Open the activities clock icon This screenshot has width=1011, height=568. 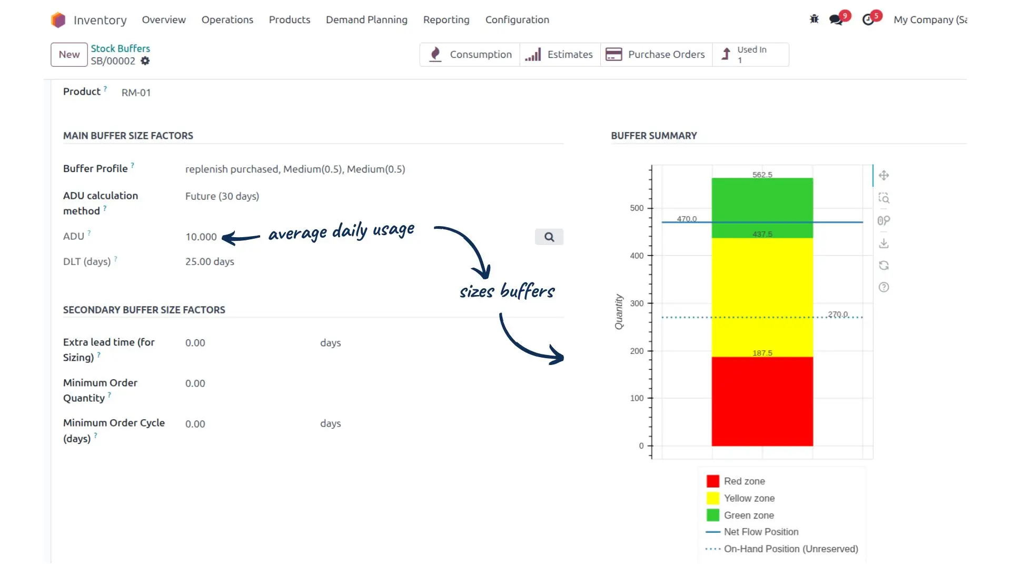point(868,20)
